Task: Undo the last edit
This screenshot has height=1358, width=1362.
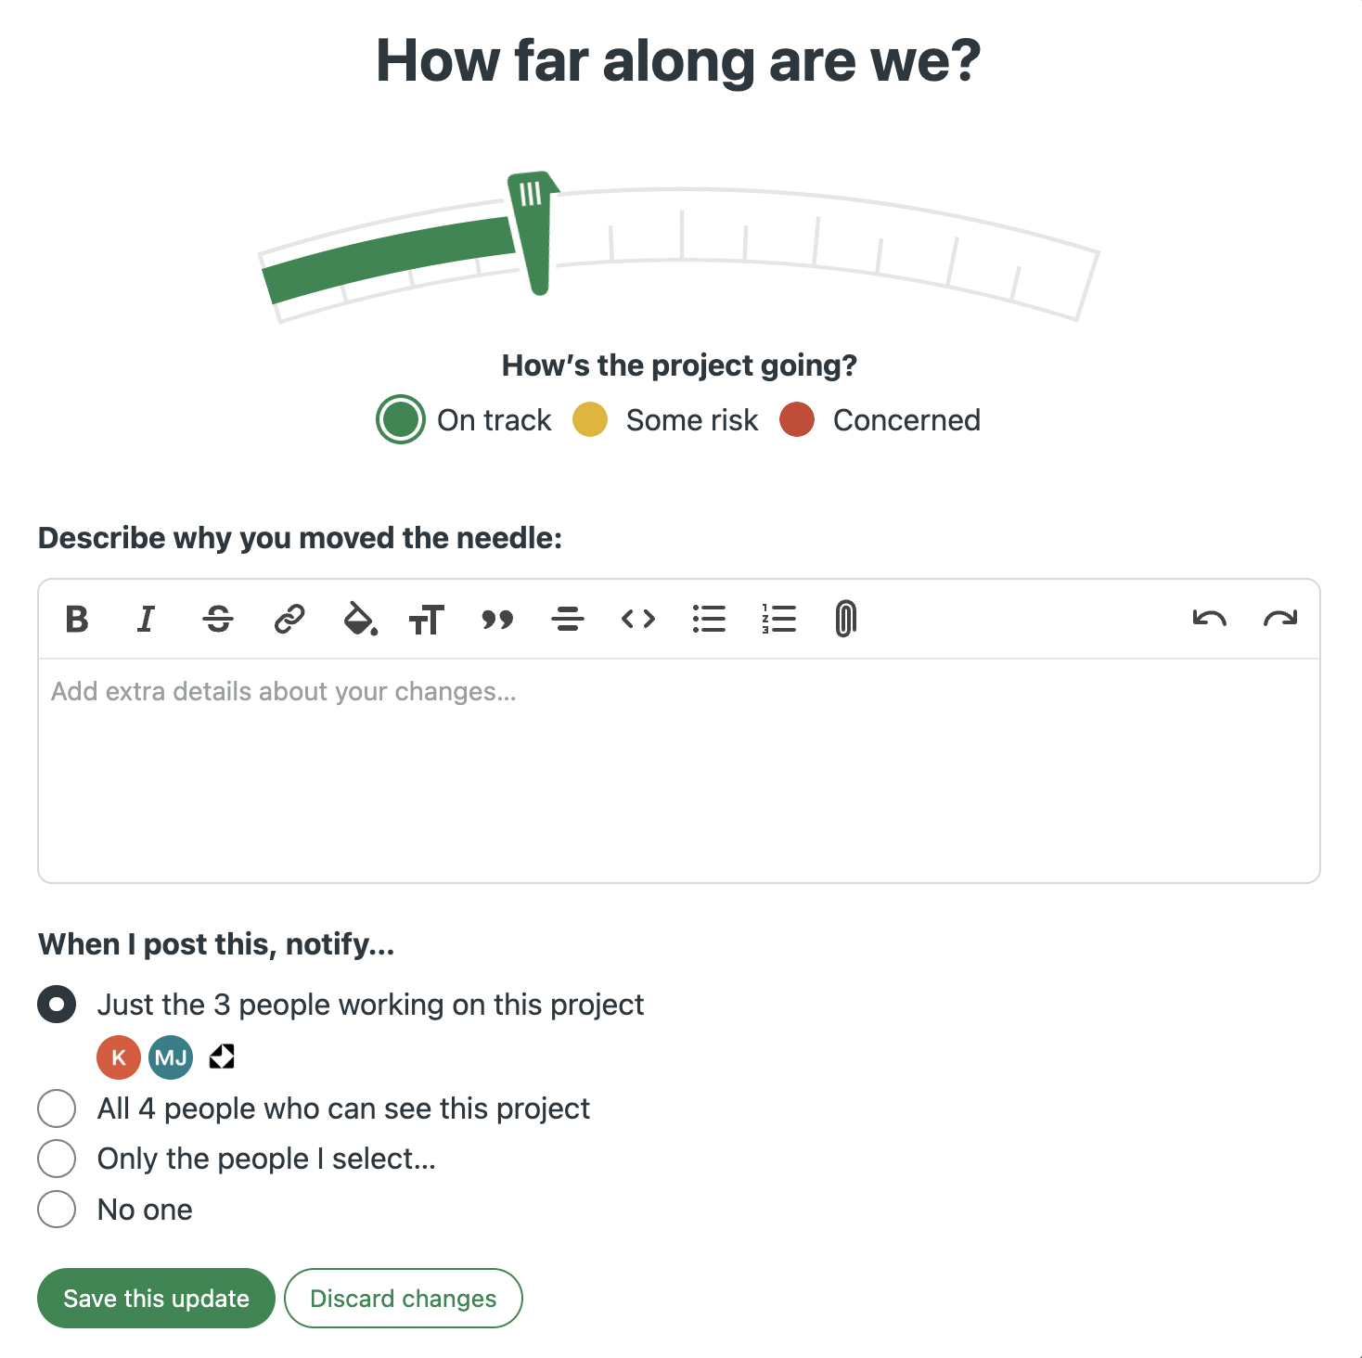Action: (1210, 619)
